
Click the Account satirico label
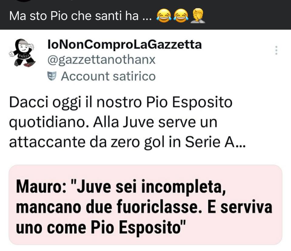[108, 76]
